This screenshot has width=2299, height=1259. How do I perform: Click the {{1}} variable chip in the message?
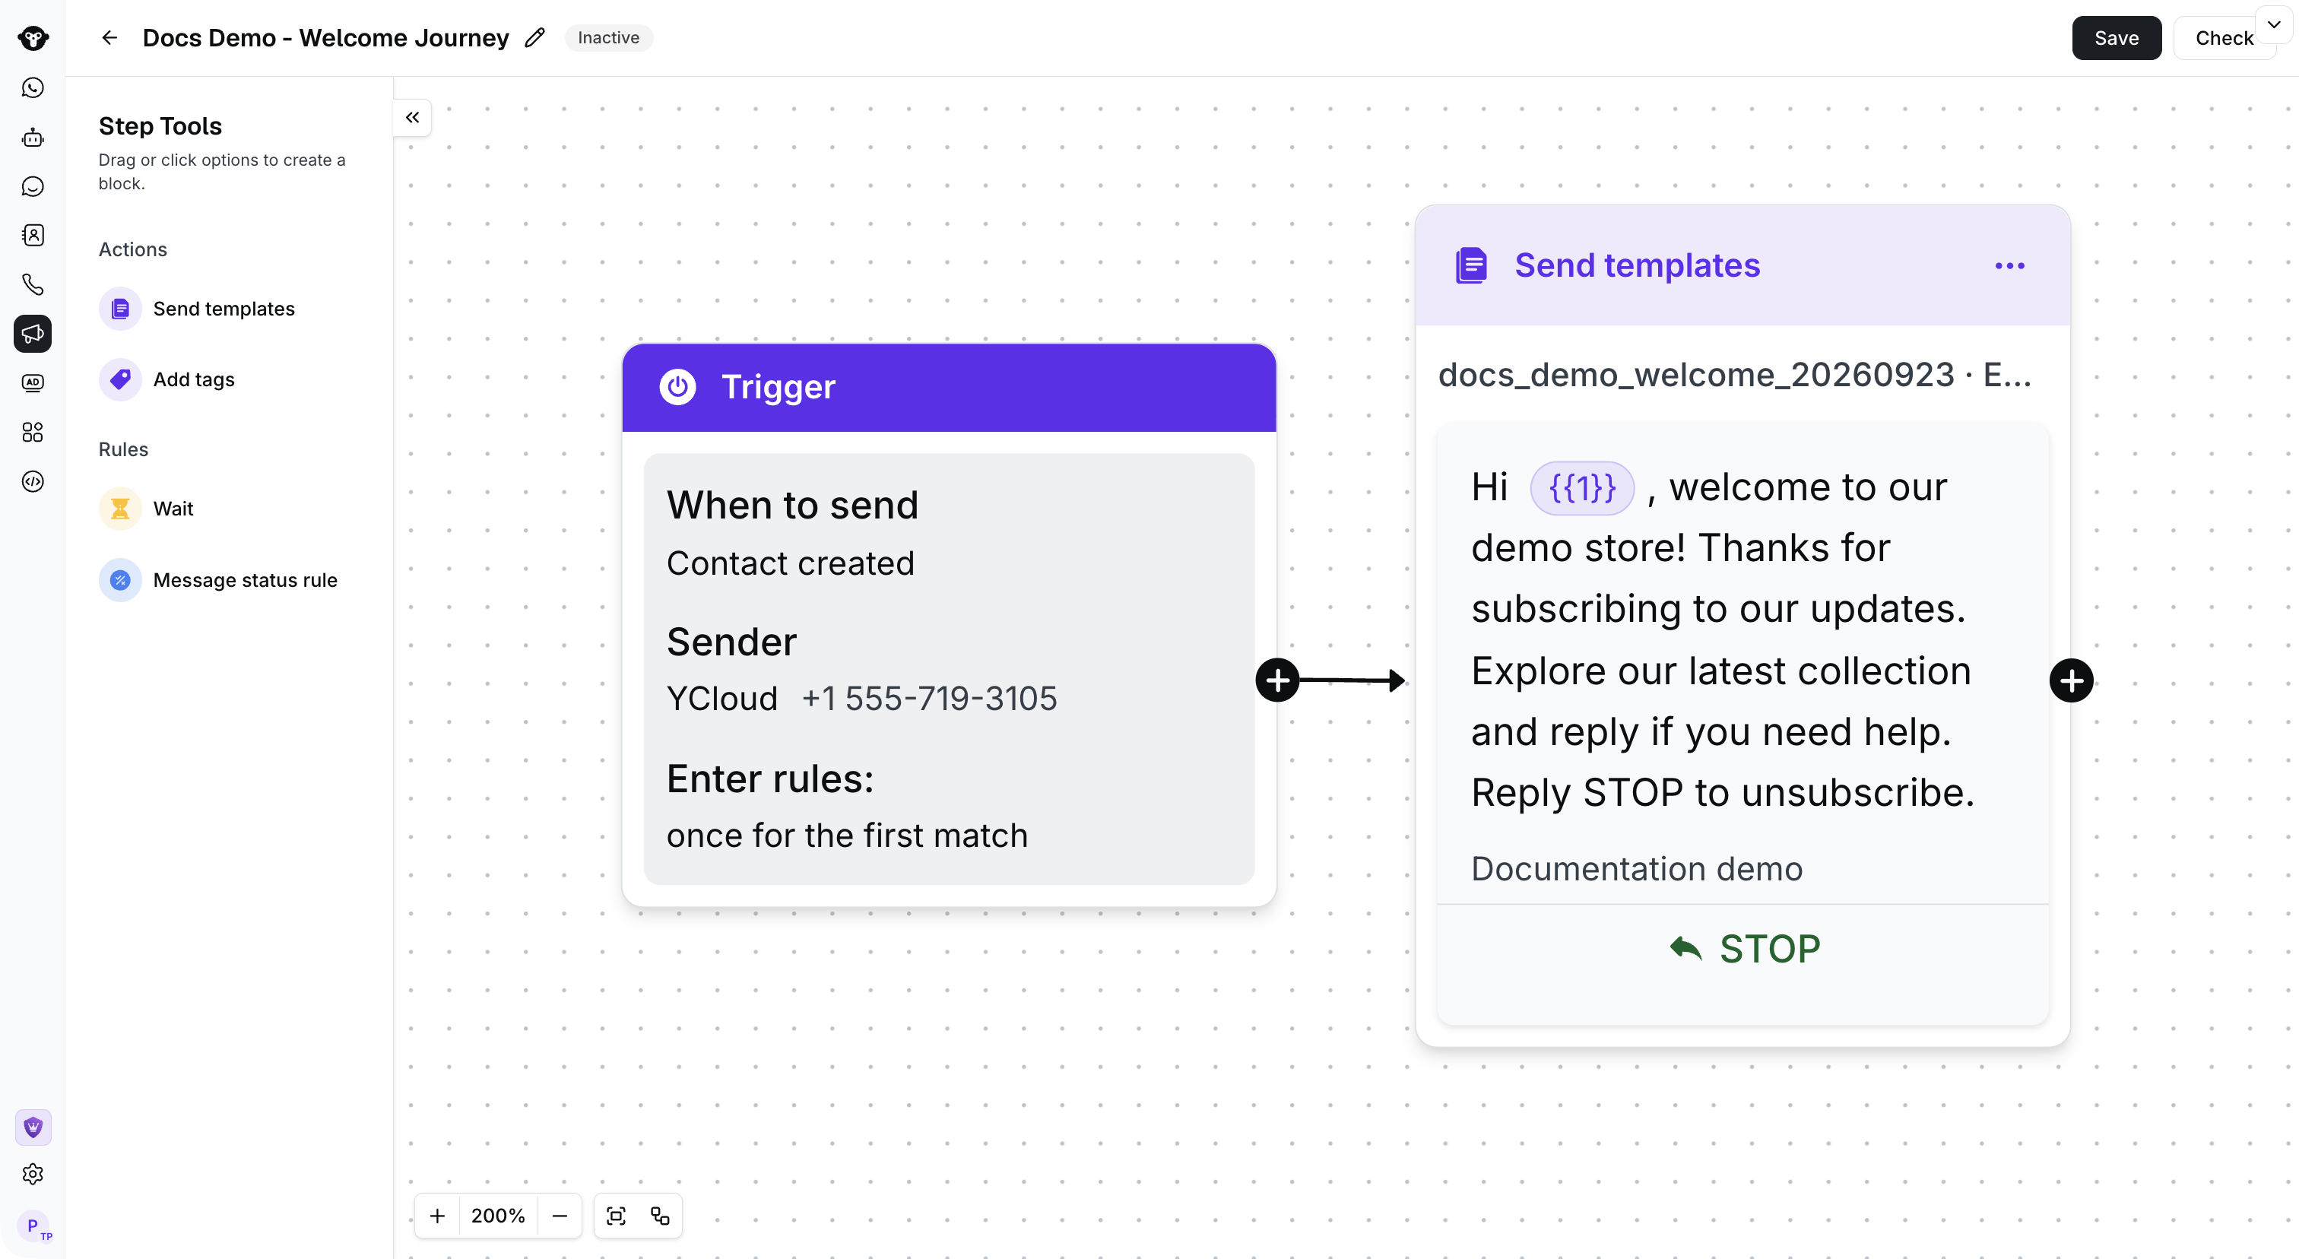point(1582,488)
